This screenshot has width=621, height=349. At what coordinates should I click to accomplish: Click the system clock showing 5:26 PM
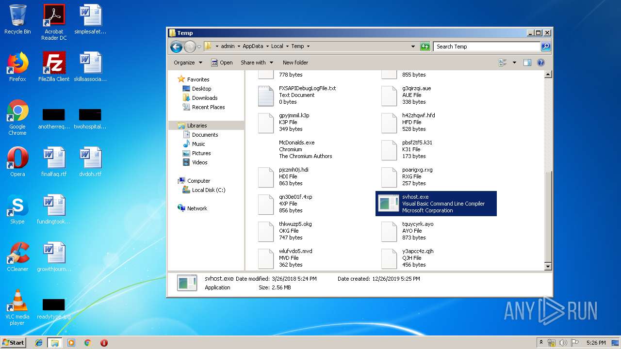(596, 343)
